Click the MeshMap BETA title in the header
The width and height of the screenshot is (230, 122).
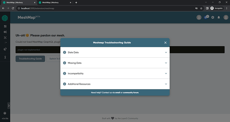29,17
